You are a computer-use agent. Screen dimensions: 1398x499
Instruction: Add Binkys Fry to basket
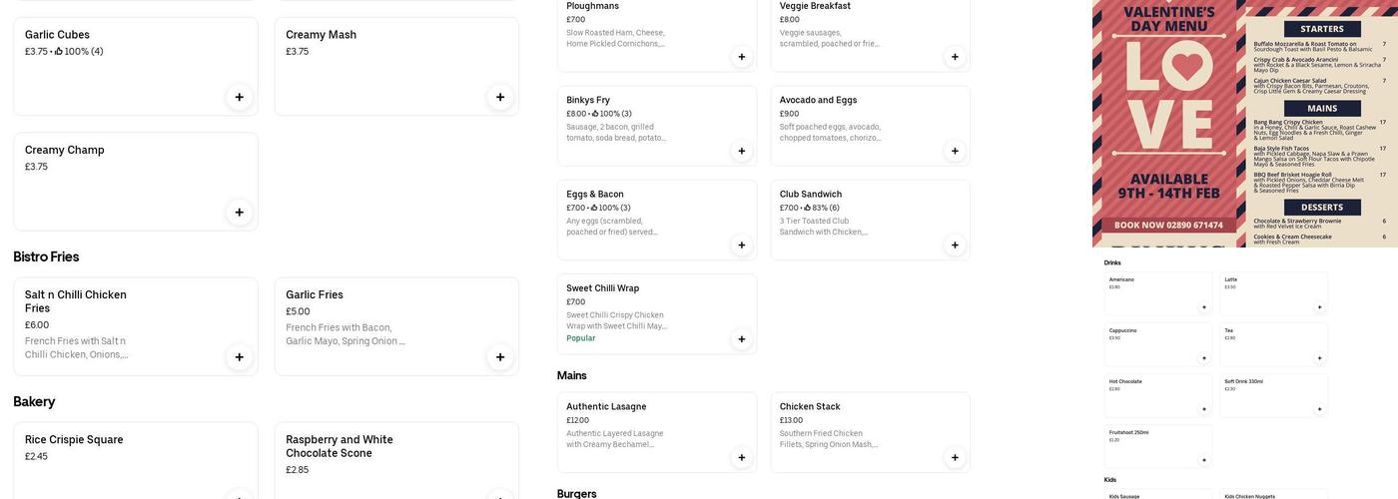741,151
